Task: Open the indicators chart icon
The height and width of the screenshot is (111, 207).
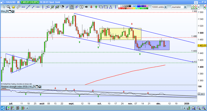Action: [194, 7]
